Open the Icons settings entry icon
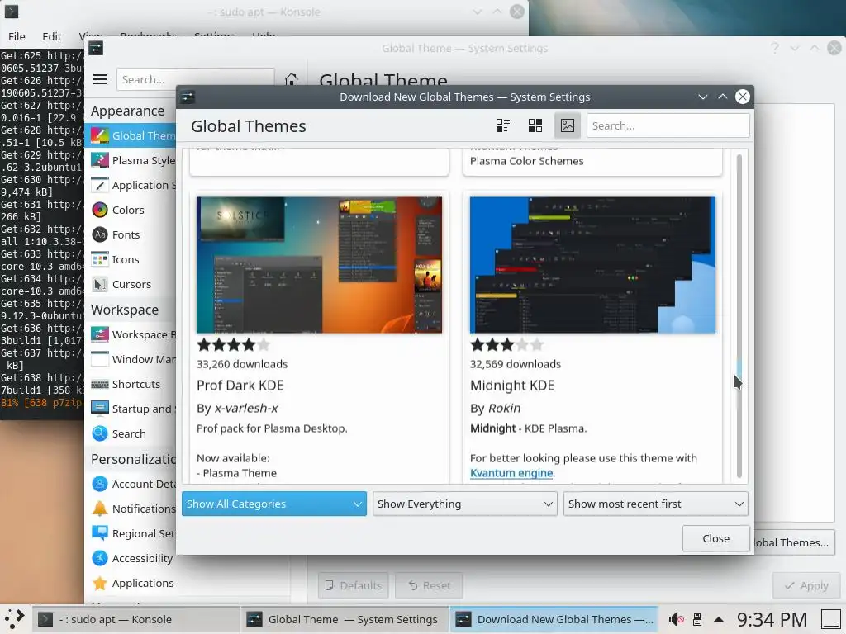 point(100,259)
